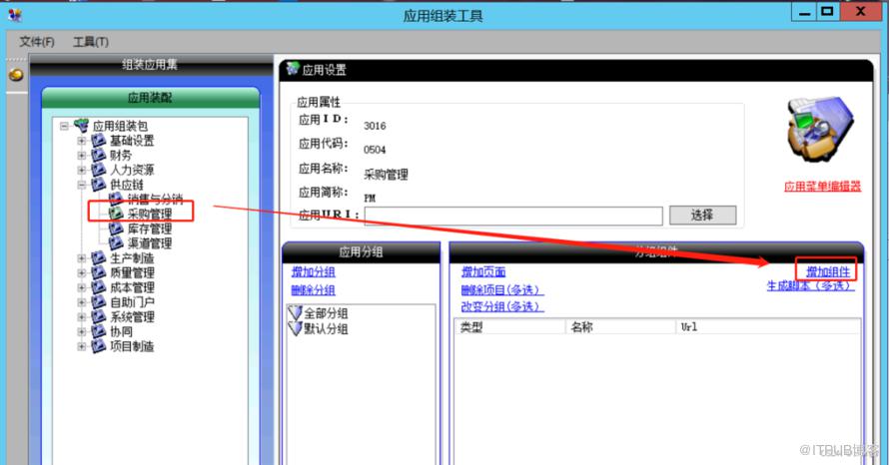This screenshot has width=889, height=465.
Task: Click the 应用设置 header icon
Action: (x=293, y=69)
